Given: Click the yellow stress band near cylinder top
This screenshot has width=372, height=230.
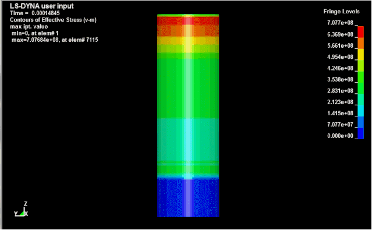Looking at the screenshot, I should click(188, 41).
